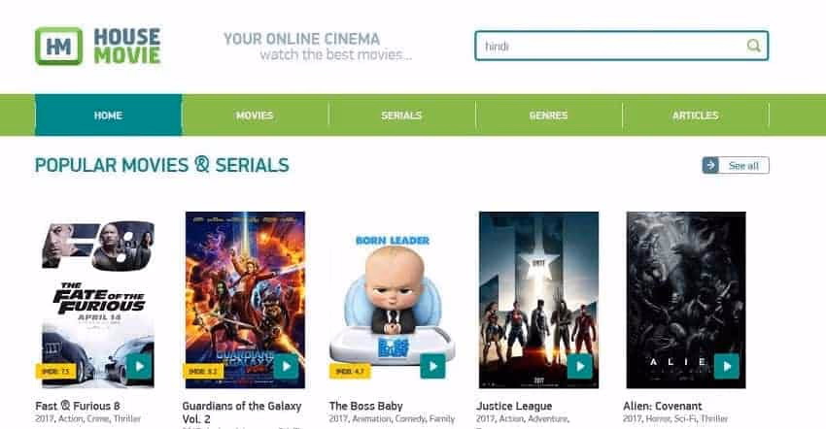The height and width of the screenshot is (429, 826).
Task: Click the IMDb rating badge on Fate of the Furious
Action: (x=55, y=371)
